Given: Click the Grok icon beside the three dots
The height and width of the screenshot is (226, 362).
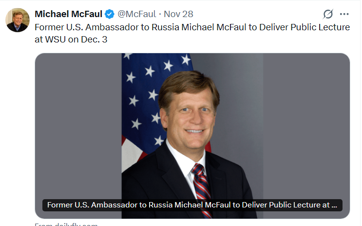Looking at the screenshot, I should (x=328, y=14).
